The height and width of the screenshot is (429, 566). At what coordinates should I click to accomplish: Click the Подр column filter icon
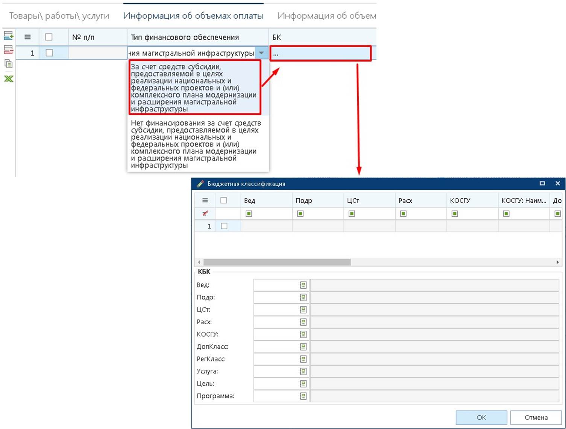300,214
